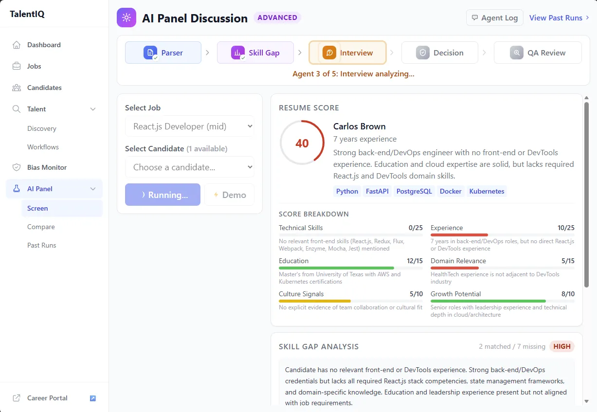Image resolution: width=597 pixels, height=412 pixels.
Task: Click the Skill Gap bar chart icon
Action: (238, 53)
